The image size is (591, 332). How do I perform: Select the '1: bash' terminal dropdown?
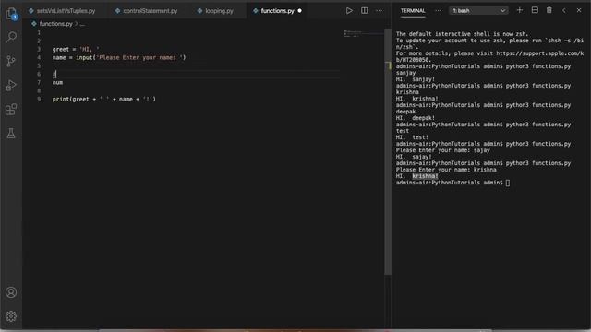478,10
